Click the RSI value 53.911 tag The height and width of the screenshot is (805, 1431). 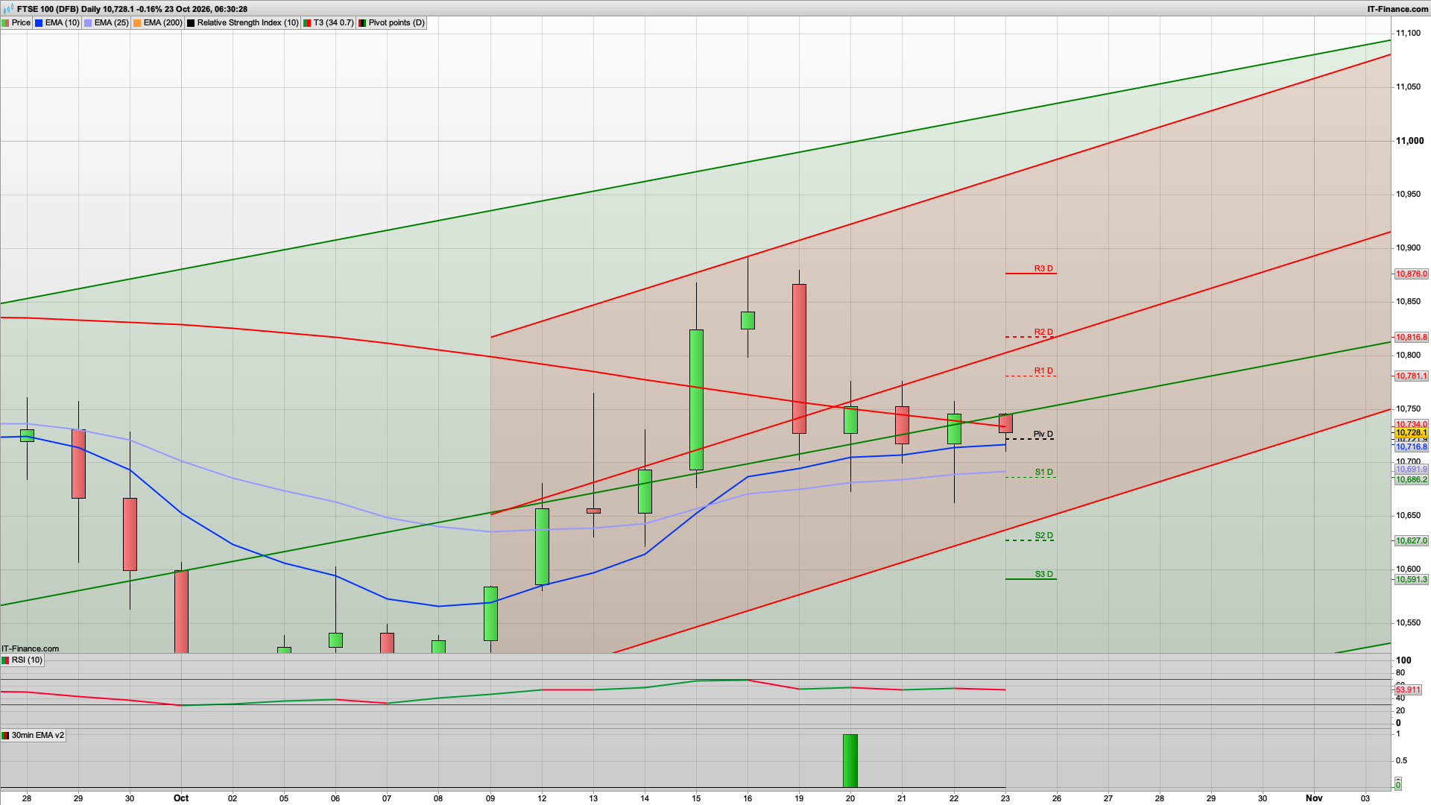(x=1409, y=690)
